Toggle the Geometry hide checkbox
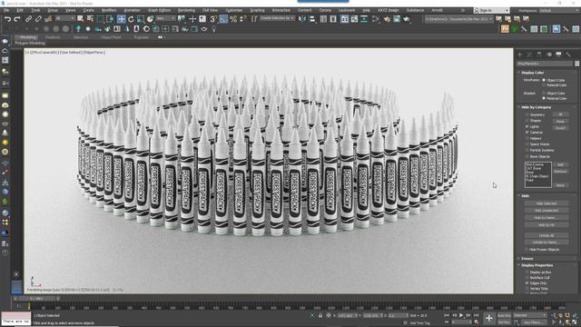Viewport: 581px width, 327px height. click(x=527, y=114)
